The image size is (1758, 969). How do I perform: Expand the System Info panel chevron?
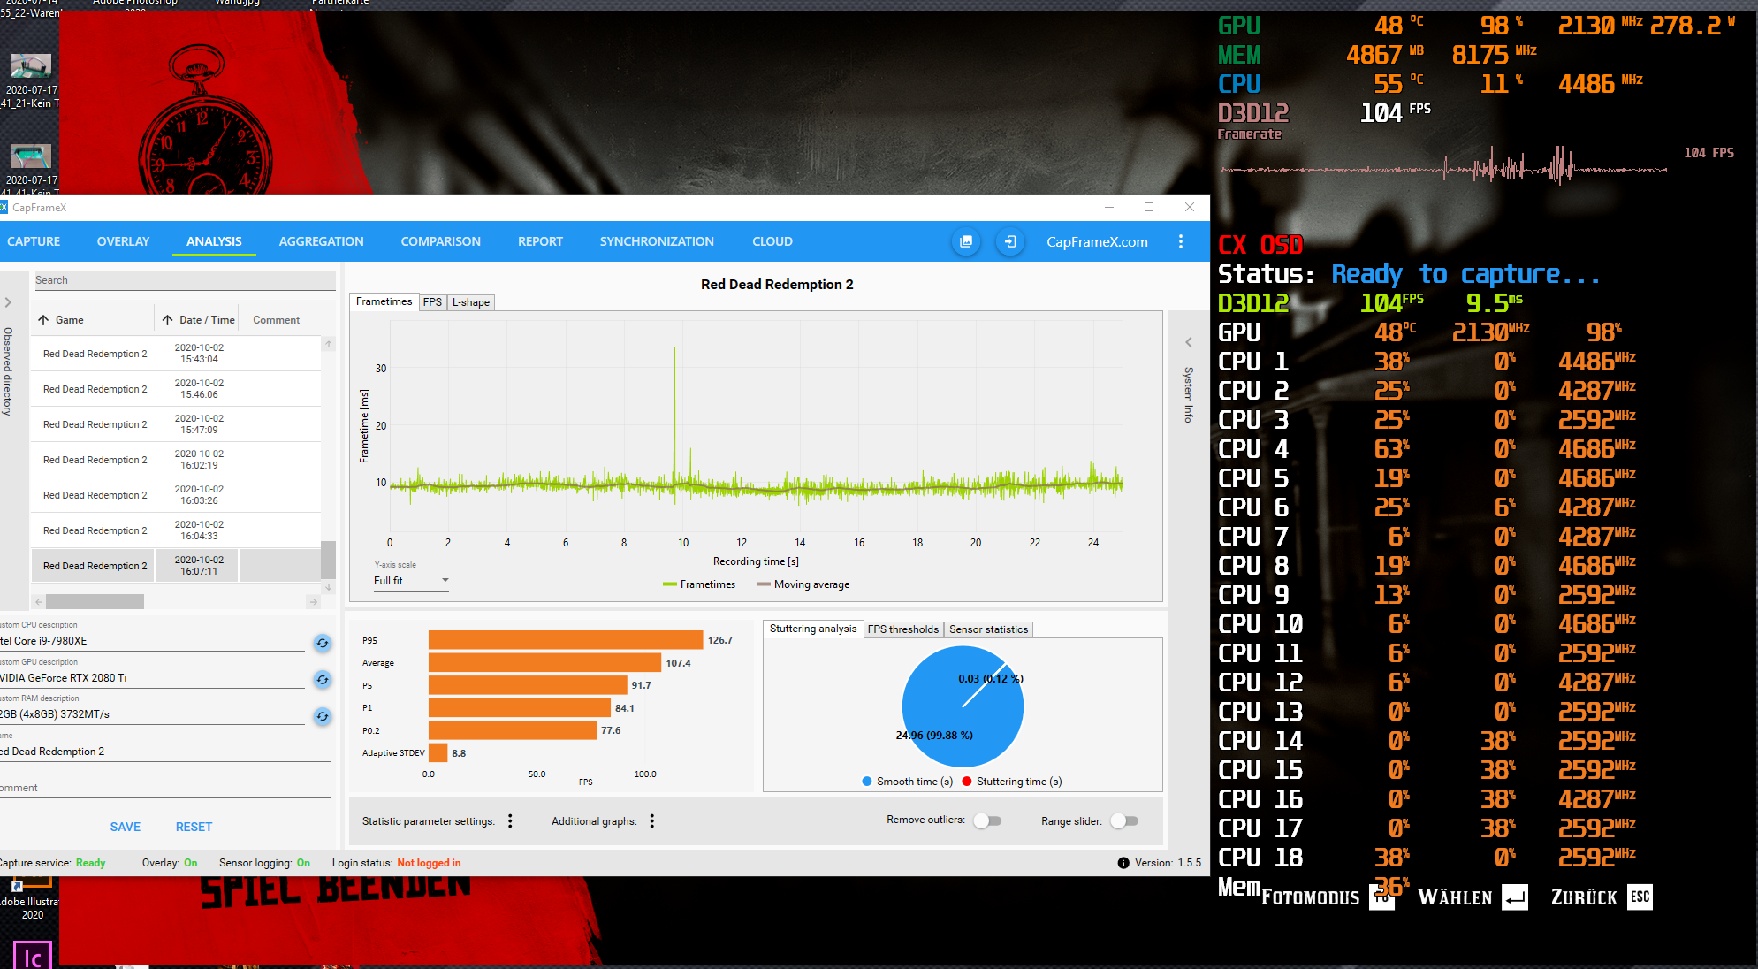pos(1189,342)
